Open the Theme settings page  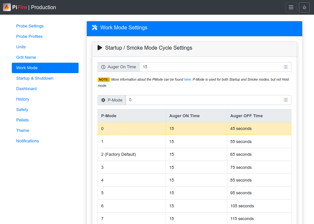[x=23, y=131]
